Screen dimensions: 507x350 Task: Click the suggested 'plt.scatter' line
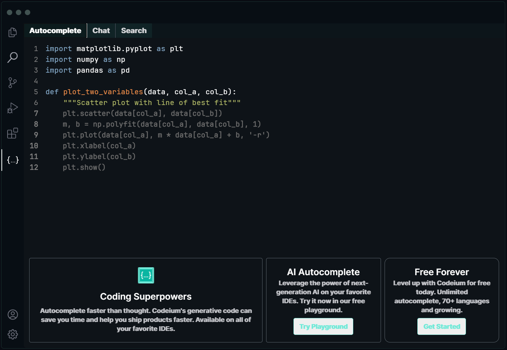[x=143, y=113]
